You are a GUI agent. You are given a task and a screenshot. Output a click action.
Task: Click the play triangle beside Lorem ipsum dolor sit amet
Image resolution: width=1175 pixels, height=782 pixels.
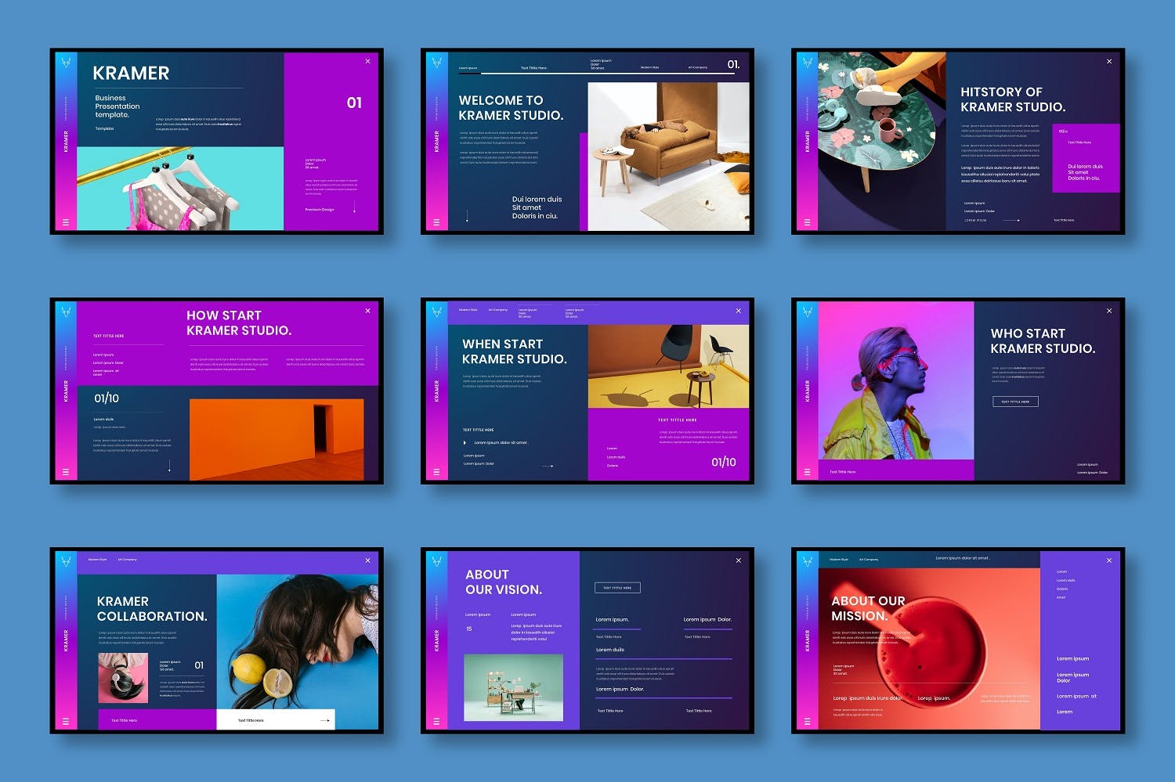pyautogui.click(x=465, y=443)
